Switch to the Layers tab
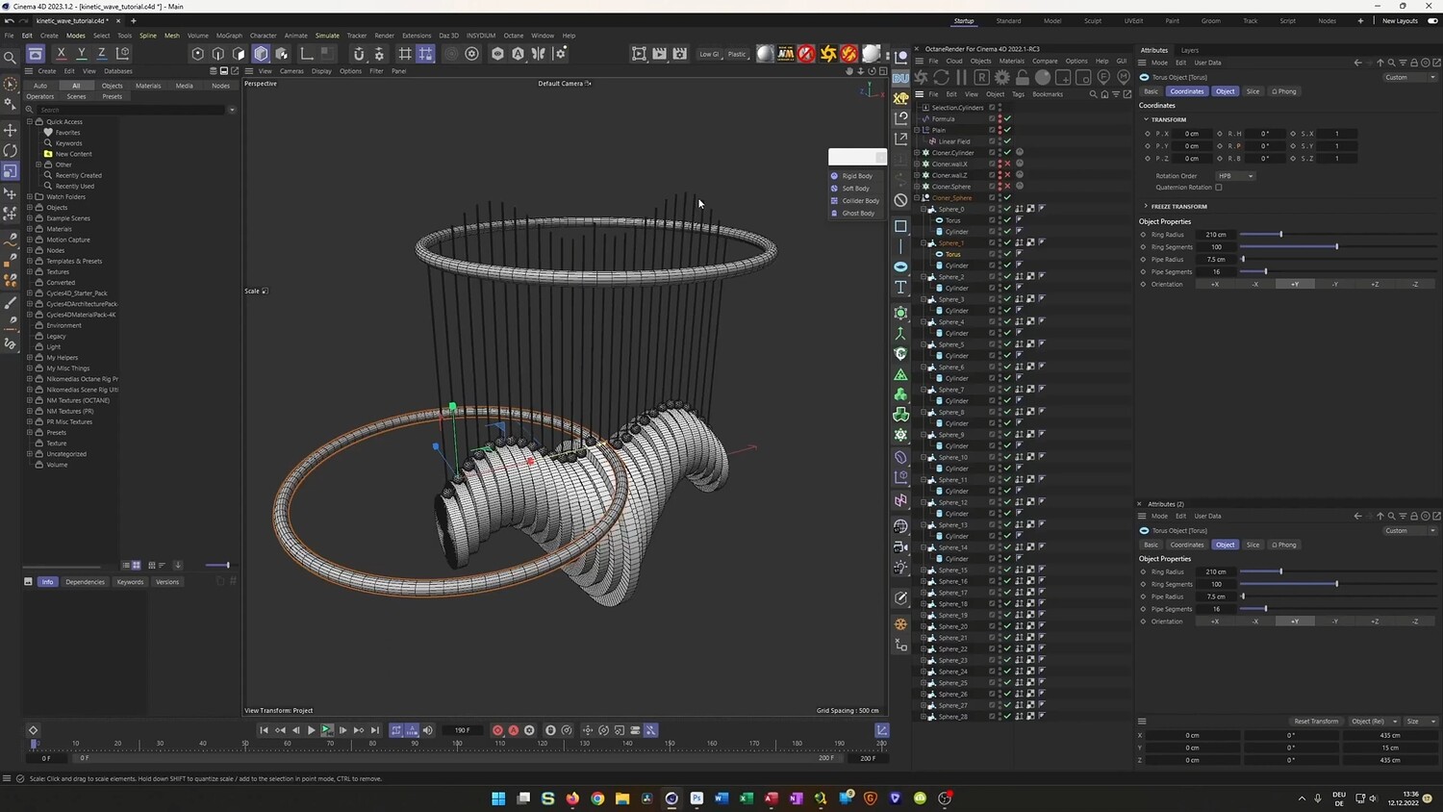Image resolution: width=1443 pixels, height=812 pixels. tap(1190, 50)
